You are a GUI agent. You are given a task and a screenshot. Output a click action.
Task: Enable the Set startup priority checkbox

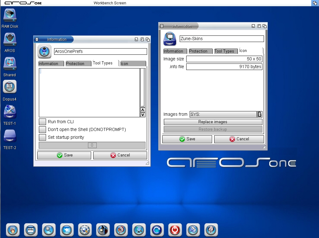42,137
